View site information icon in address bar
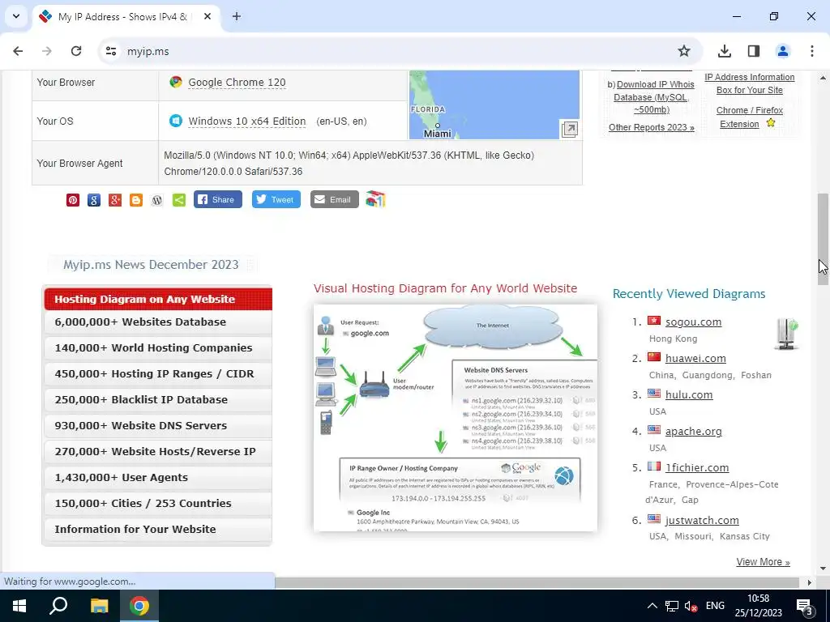 (110, 51)
